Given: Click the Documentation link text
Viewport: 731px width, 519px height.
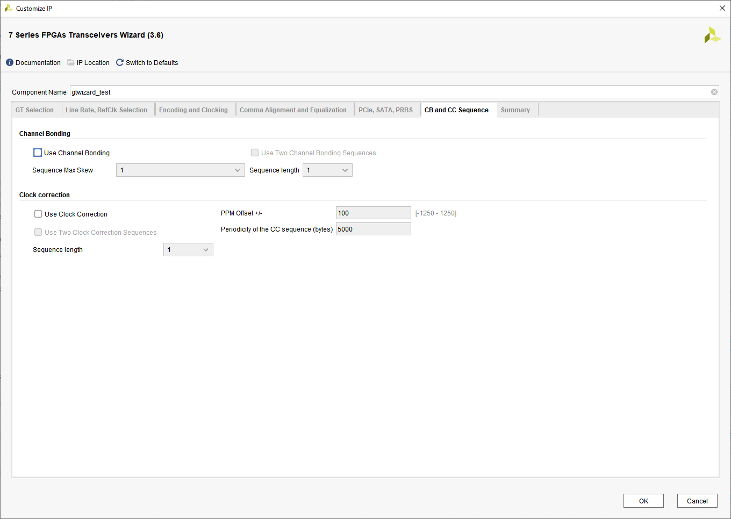Looking at the screenshot, I should tap(38, 63).
